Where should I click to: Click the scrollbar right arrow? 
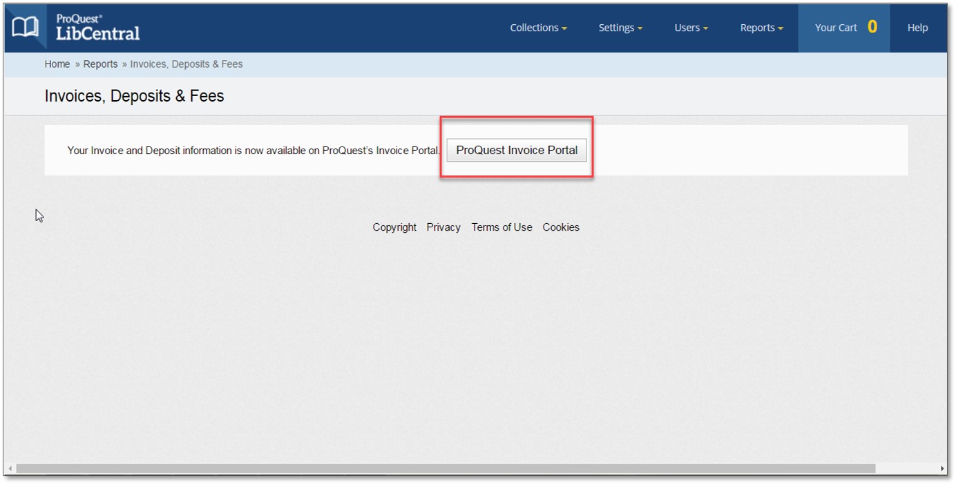(943, 468)
